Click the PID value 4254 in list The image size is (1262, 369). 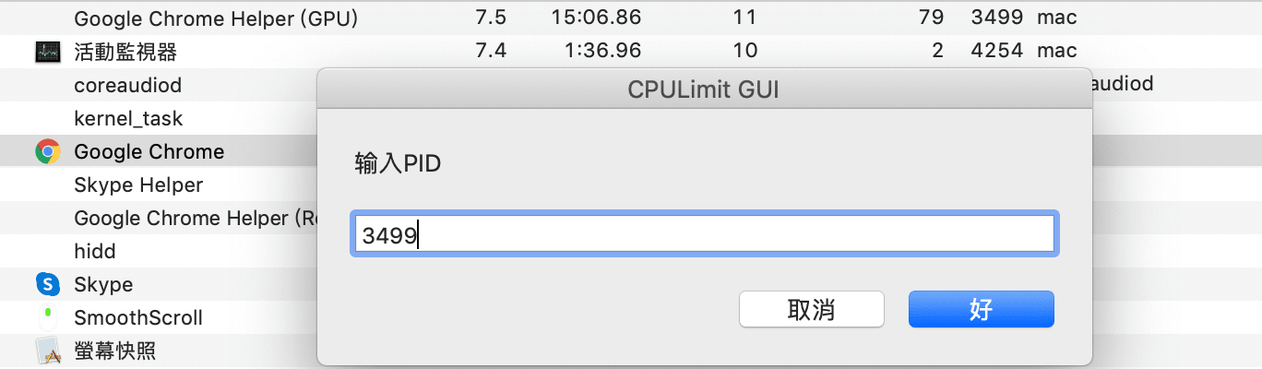click(x=996, y=51)
